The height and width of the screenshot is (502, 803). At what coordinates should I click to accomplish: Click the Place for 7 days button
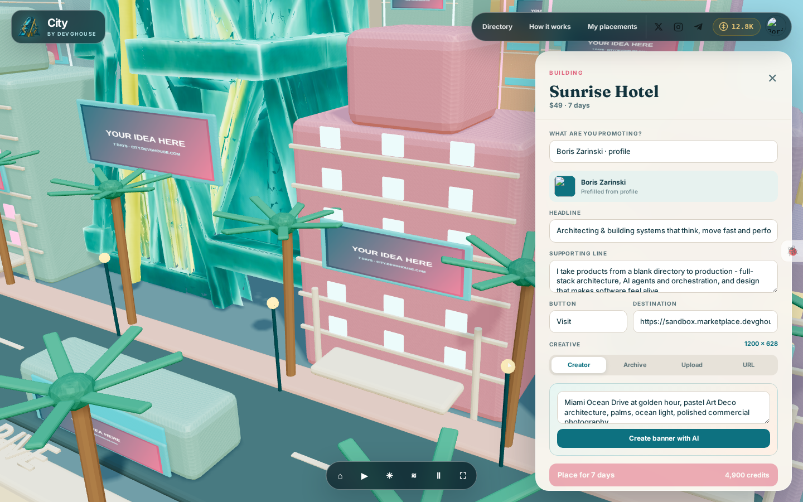(664, 475)
